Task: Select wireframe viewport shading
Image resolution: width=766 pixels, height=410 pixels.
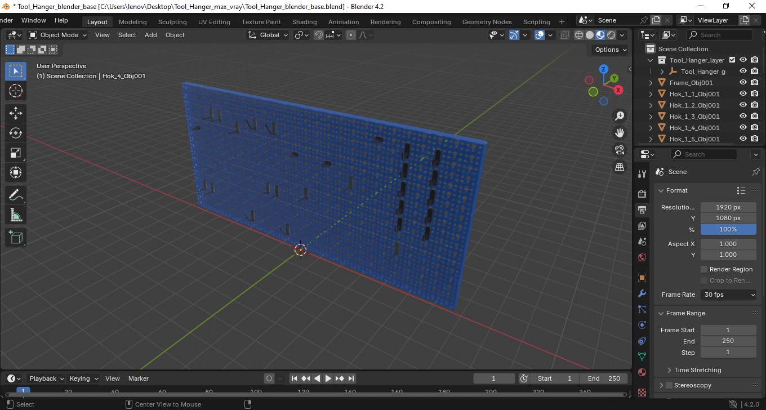Action: pyautogui.click(x=579, y=35)
